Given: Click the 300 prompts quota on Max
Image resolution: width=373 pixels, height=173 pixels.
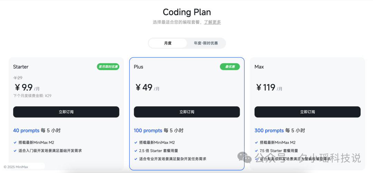Looking at the screenshot, I should 269,131.
